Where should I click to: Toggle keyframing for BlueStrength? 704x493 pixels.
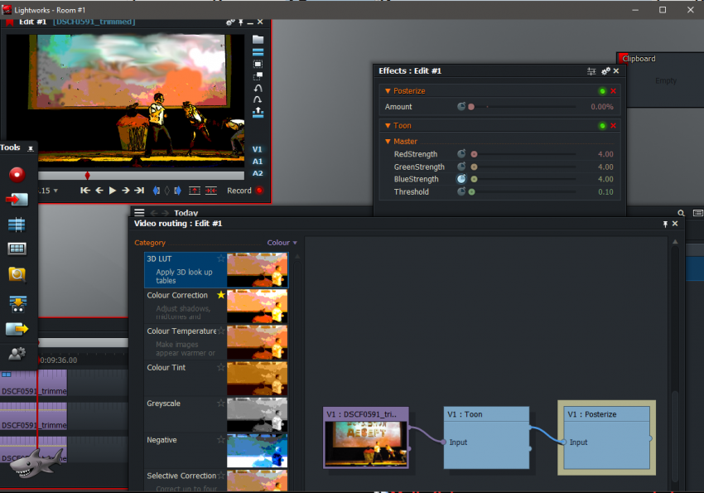[461, 179]
